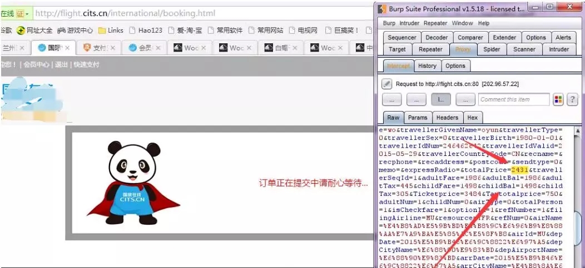Switch to the Target tab

(x=397, y=49)
